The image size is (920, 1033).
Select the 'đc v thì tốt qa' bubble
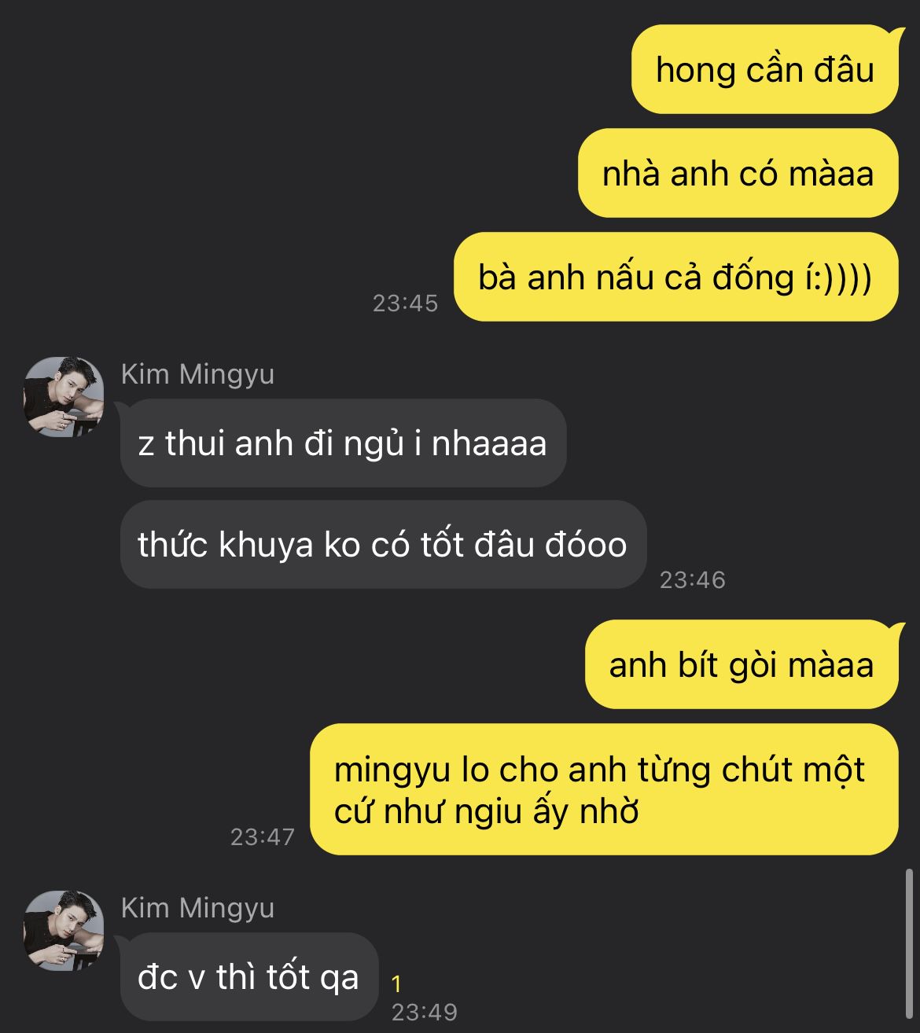(x=249, y=977)
